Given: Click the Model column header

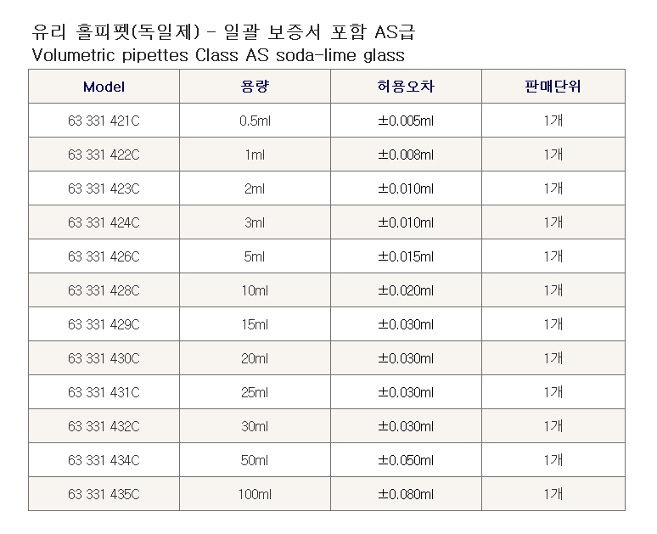Looking at the screenshot, I should (104, 87).
